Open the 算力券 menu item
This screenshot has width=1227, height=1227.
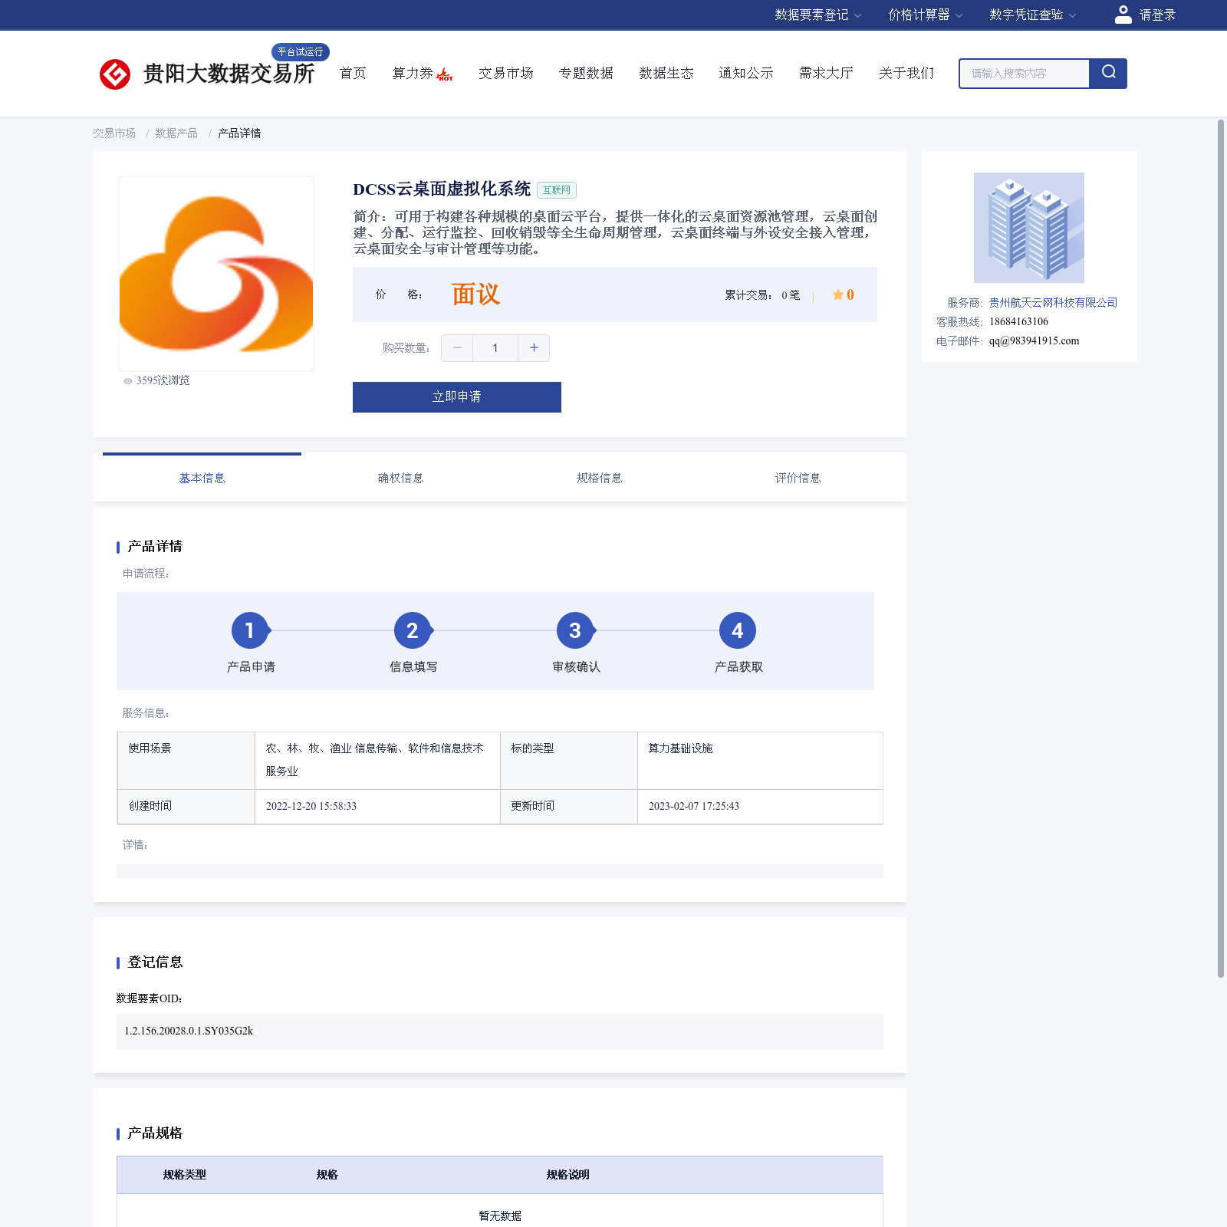[x=413, y=73]
